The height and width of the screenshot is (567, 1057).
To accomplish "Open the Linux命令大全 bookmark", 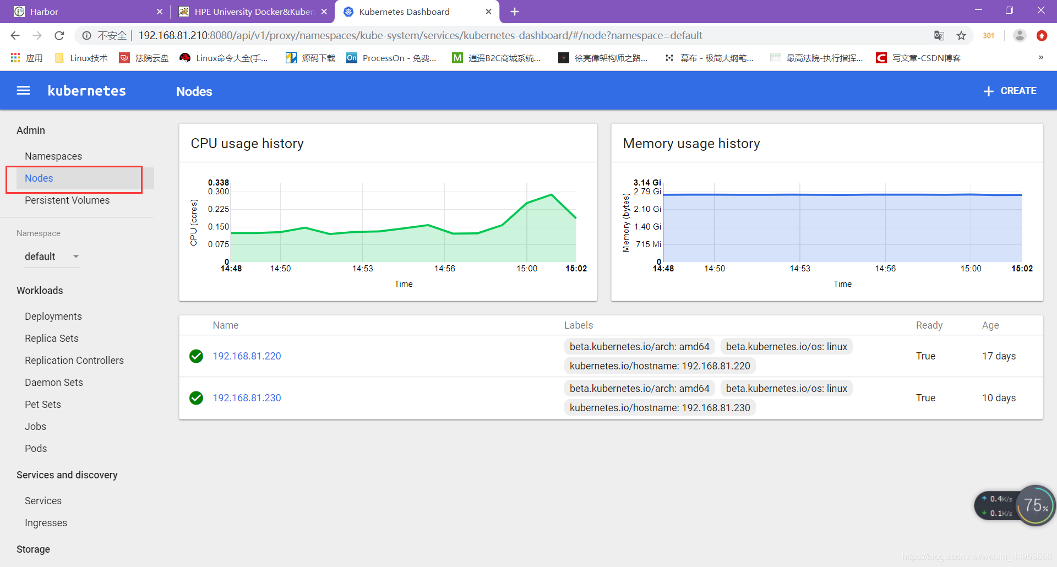I will (x=224, y=58).
